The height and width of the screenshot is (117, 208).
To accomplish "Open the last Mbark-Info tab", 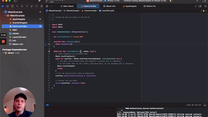I will point(149,6).
